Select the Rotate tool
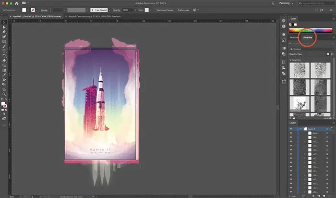Image resolution: width=336 pixels, height=198 pixels. 4,56
